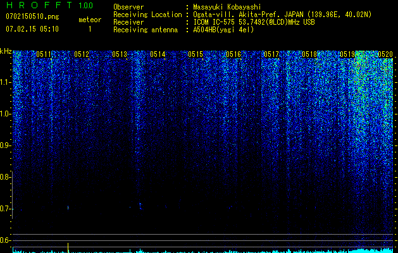Click the meteor count value 1

click(x=90, y=29)
